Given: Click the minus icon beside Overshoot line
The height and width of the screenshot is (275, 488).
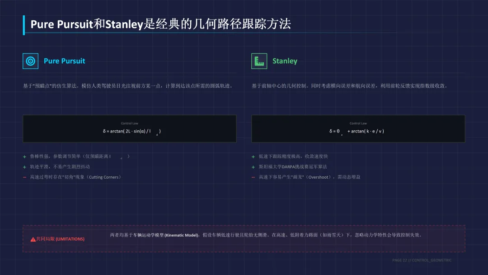Looking at the screenshot, I should tap(253, 177).
